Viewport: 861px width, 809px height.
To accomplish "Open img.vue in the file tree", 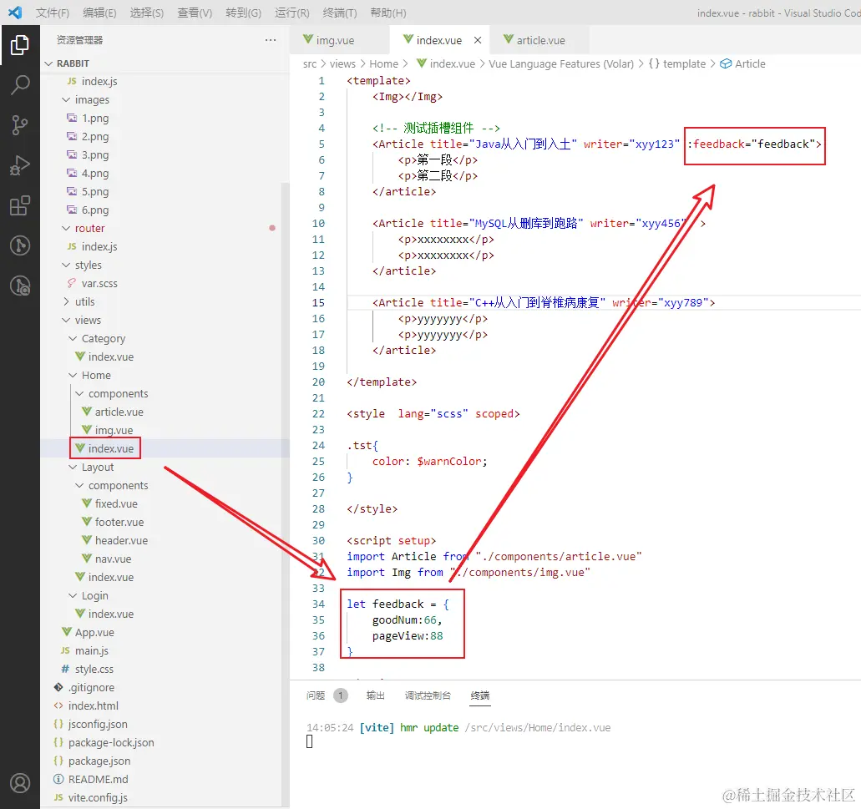I will point(114,430).
